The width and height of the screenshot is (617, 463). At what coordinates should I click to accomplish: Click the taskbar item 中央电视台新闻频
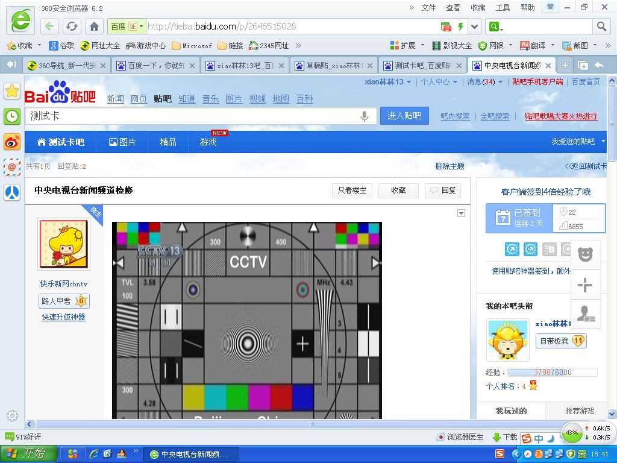point(190,455)
